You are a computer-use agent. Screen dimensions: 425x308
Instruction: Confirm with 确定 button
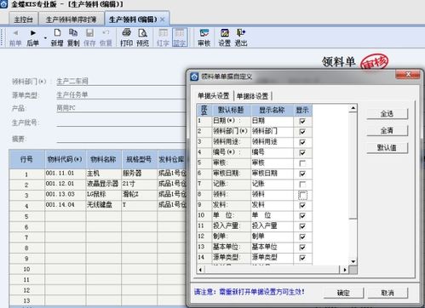343,293
